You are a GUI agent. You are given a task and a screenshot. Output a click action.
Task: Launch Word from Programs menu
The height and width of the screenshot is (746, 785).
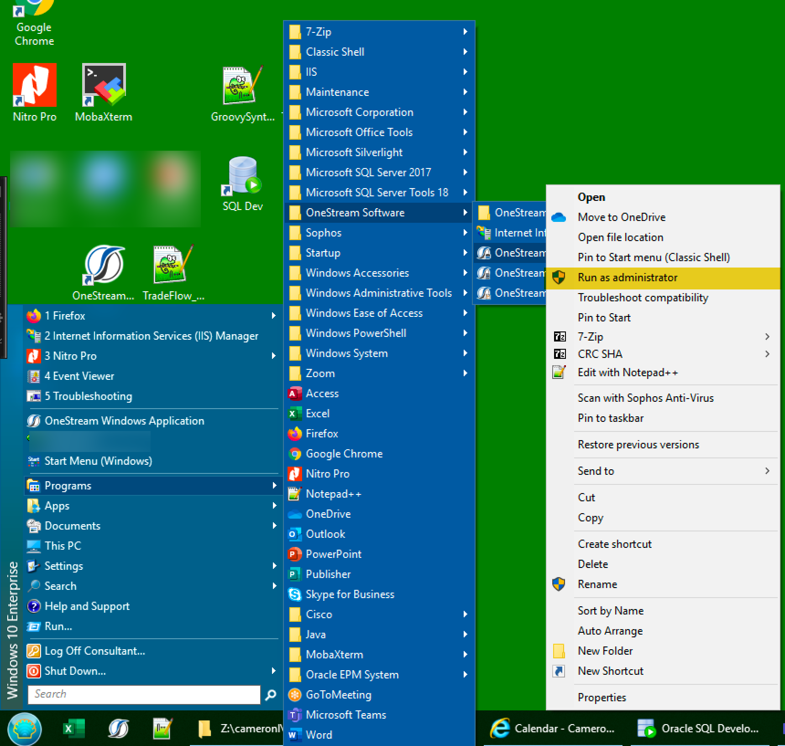tap(379, 735)
